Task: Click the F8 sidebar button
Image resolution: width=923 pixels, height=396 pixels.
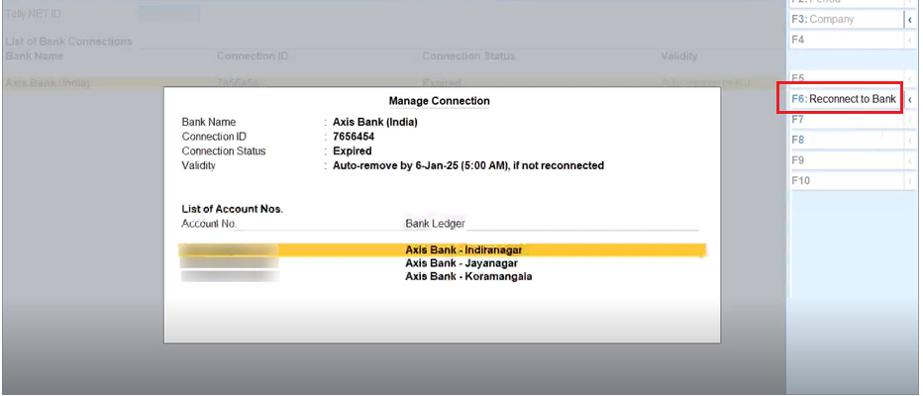Action: tap(846, 140)
